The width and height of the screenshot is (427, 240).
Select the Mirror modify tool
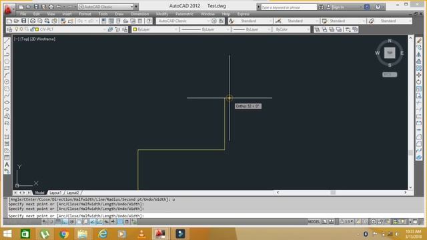tap(419, 54)
